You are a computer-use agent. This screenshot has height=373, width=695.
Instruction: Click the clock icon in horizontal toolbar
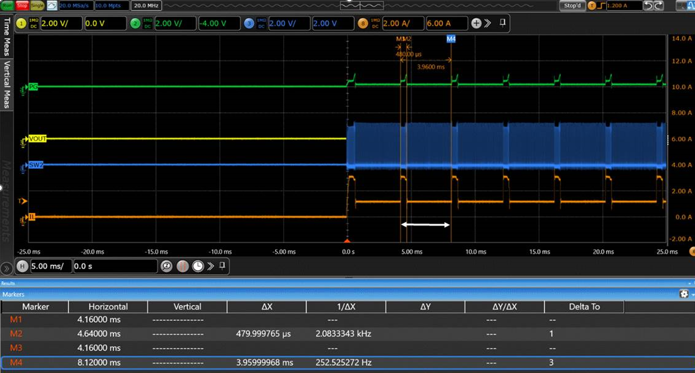[x=198, y=266]
